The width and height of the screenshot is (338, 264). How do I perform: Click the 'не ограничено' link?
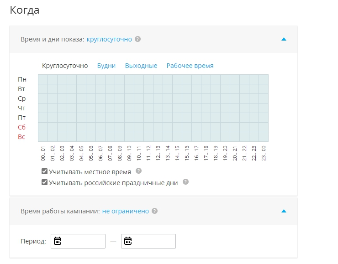coord(126,211)
